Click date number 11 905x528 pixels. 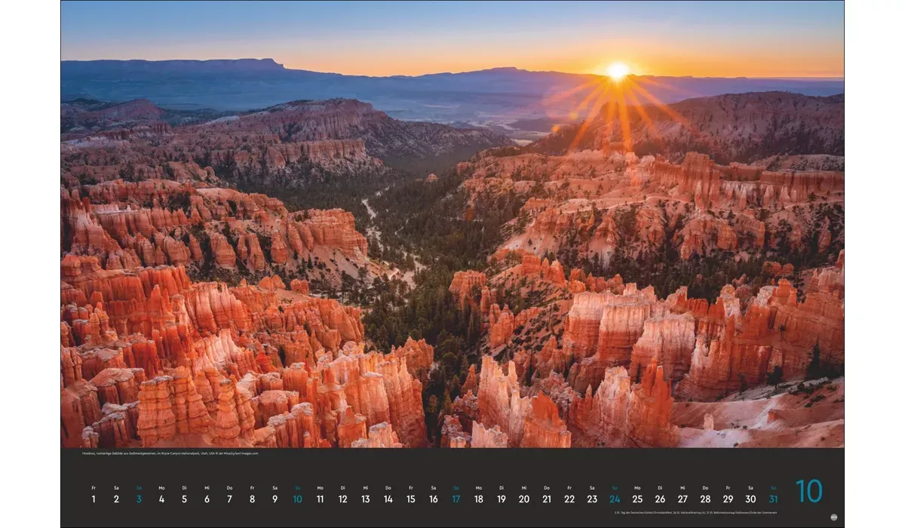[320, 499]
